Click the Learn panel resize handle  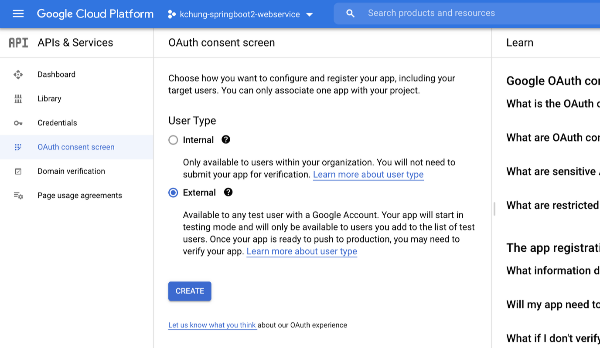pyautogui.click(x=494, y=209)
